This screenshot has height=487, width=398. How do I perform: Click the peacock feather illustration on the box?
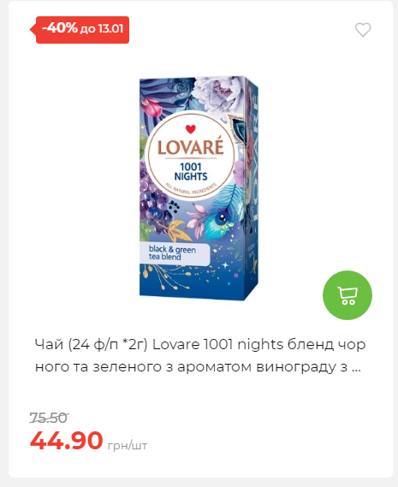[225, 211]
